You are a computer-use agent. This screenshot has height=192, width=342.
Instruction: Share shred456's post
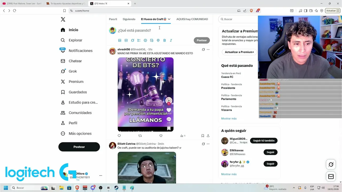coord(208,136)
